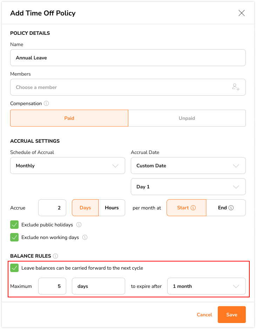Show info for Exclude non working days
Image resolution: width=256 pixels, height=329 pixels.
pos(85,237)
